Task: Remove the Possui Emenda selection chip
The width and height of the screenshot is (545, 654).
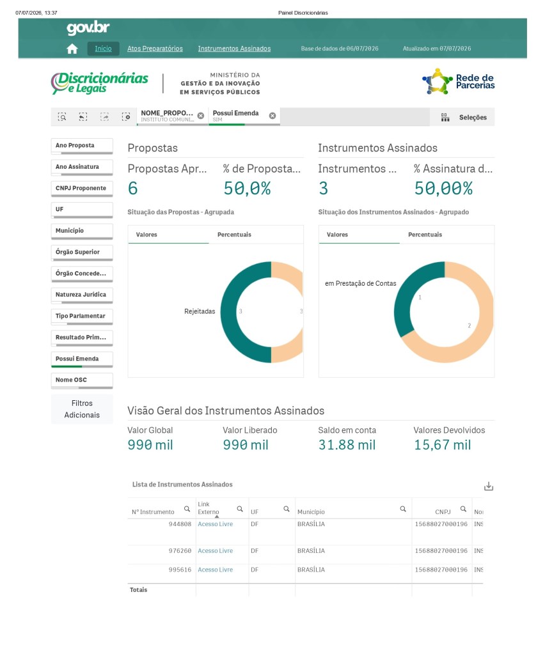Action: (272, 116)
